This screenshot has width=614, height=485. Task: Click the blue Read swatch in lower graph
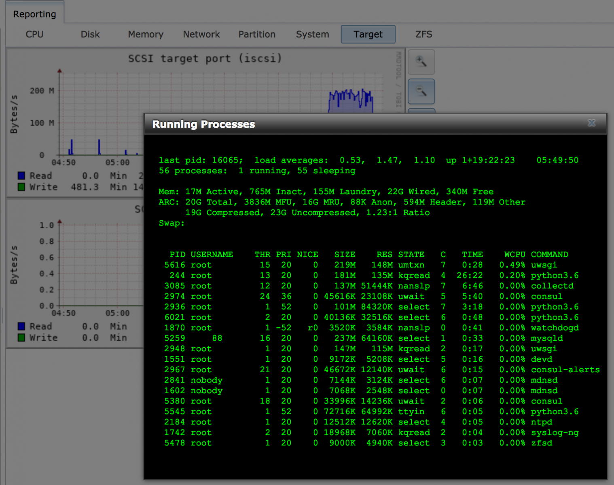point(21,326)
